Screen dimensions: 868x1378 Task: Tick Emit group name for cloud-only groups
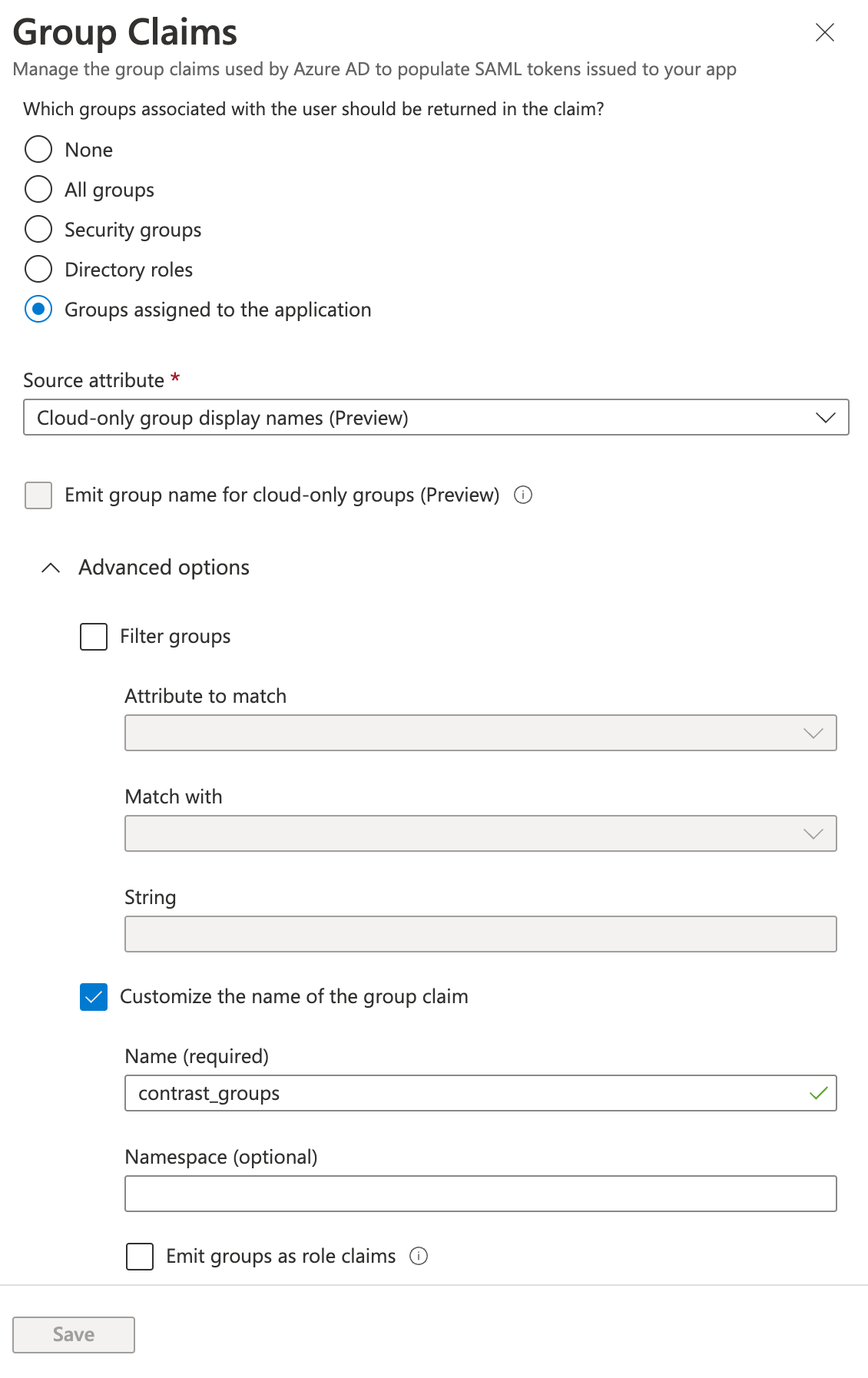pyautogui.click(x=38, y=495)
